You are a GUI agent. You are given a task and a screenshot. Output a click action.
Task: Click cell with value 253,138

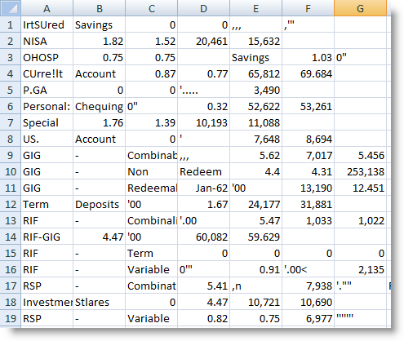pyautogui.click(x=360, y=171)
